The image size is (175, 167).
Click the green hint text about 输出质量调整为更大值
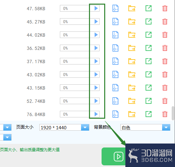tap(30, 149)
